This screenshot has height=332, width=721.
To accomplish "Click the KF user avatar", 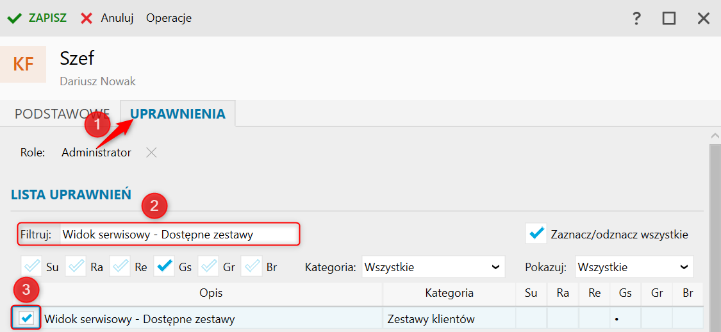I will (23, 64).
